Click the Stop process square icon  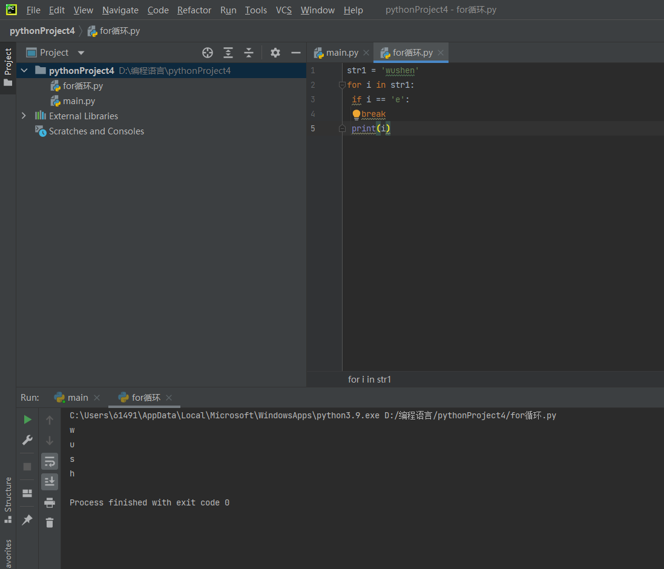pyautogui.click(x=27, y=467)
